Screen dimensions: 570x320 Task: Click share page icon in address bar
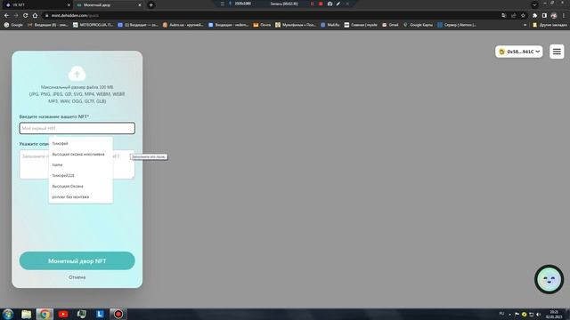point(513,16)
